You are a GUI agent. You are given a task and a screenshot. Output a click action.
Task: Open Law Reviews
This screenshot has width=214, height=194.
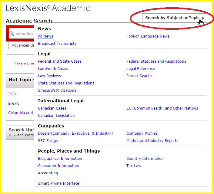pyautogui.click(x=49, y=76)
